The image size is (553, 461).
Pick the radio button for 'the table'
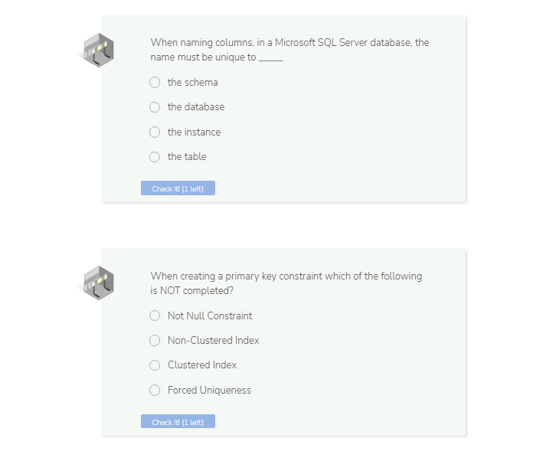pos(155,157)
